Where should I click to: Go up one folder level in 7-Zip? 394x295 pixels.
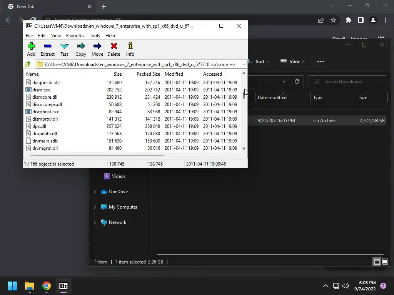point(28,64)
